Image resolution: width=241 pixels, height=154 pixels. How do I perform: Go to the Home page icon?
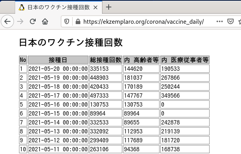[x=45, y=21]
